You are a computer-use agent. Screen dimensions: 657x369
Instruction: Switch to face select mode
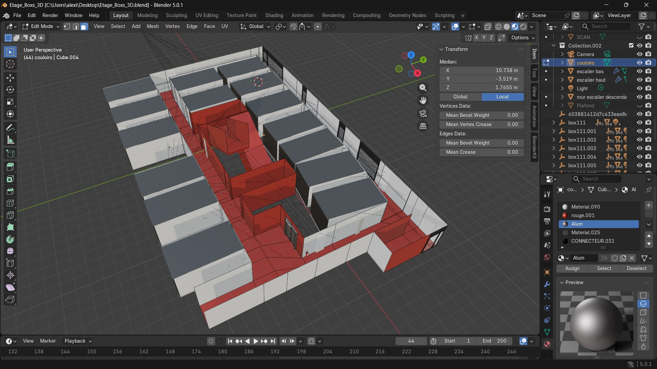84,27
